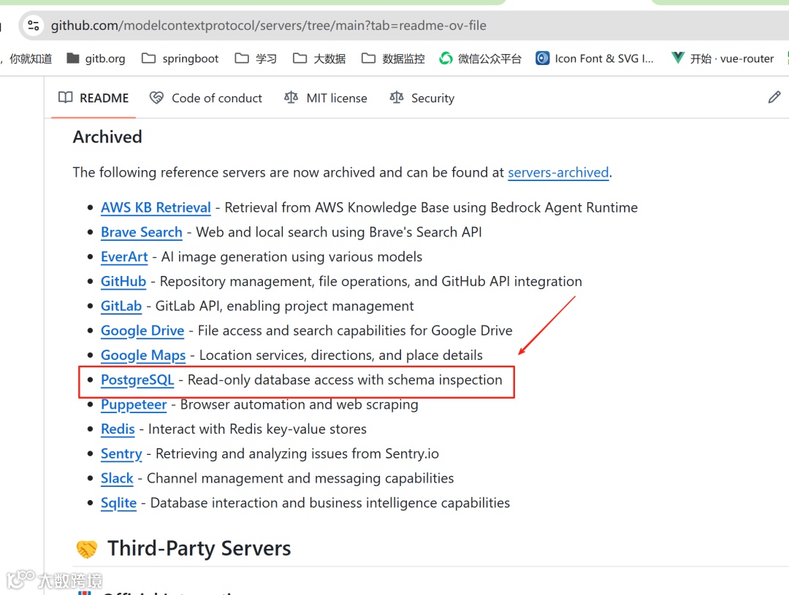Open the Redis link
Viewport: 789px width, 595px height.
[118, 429]
